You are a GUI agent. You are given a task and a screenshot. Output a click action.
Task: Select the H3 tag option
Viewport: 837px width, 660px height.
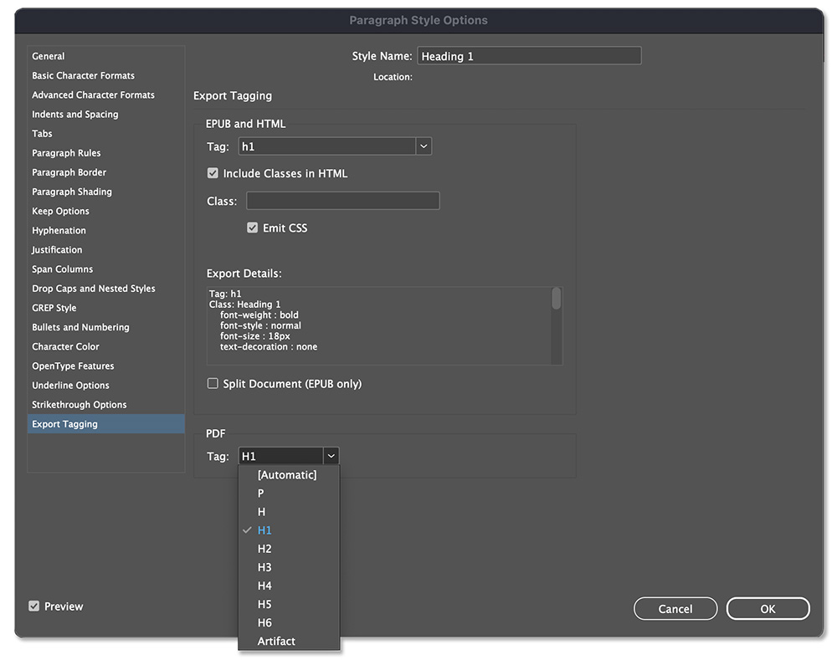(264, 567)
